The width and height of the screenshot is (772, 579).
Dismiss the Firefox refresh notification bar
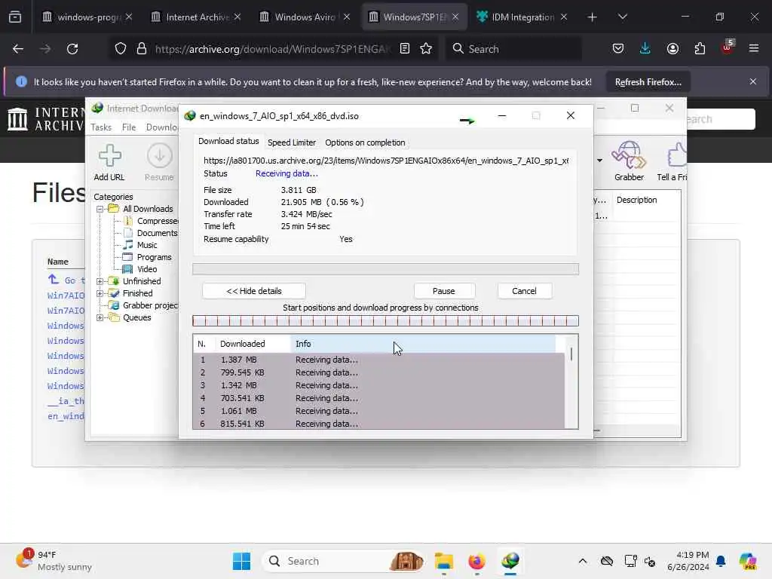753,81
